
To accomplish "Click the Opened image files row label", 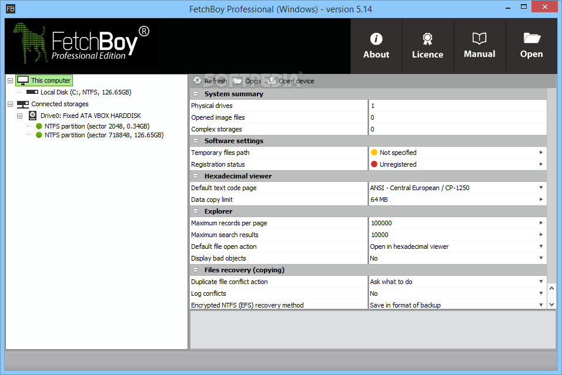I will coord(218,117).
